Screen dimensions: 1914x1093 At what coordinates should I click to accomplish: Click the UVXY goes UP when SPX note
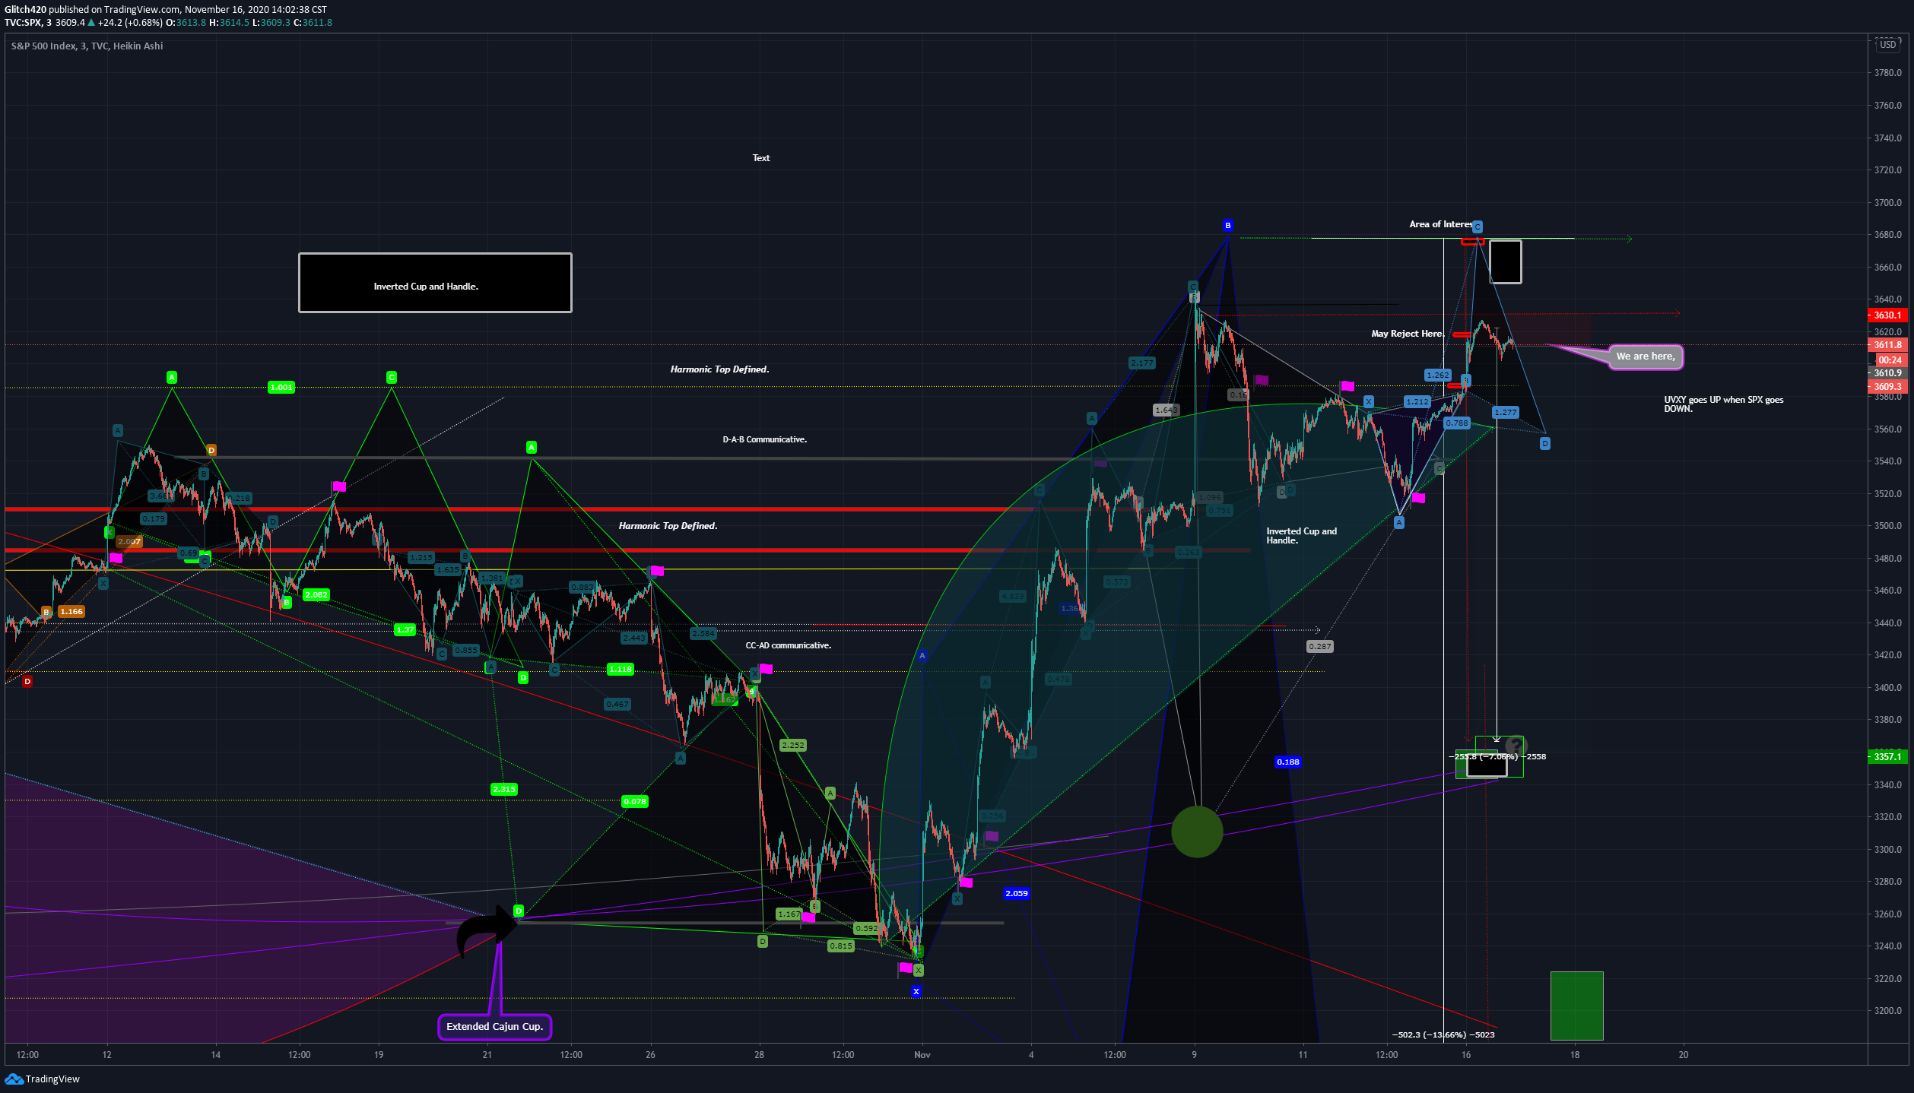tap(1723, 404)
